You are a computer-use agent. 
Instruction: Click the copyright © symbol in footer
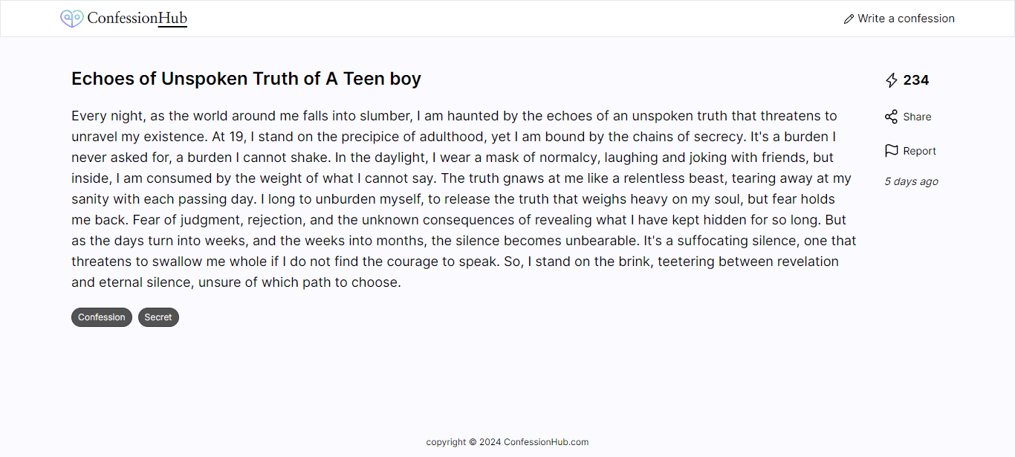point(473,442)
